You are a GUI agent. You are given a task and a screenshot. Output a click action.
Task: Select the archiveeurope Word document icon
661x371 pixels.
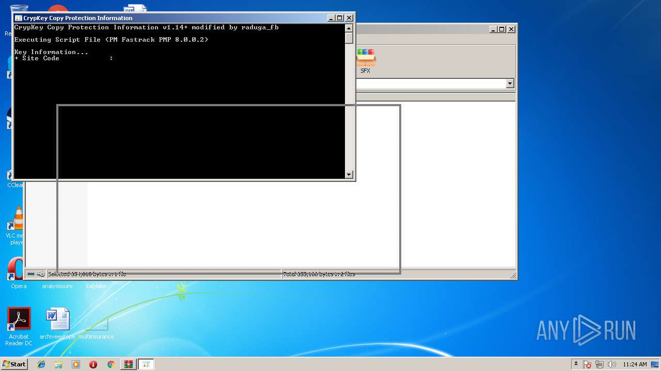coord(57,324)
